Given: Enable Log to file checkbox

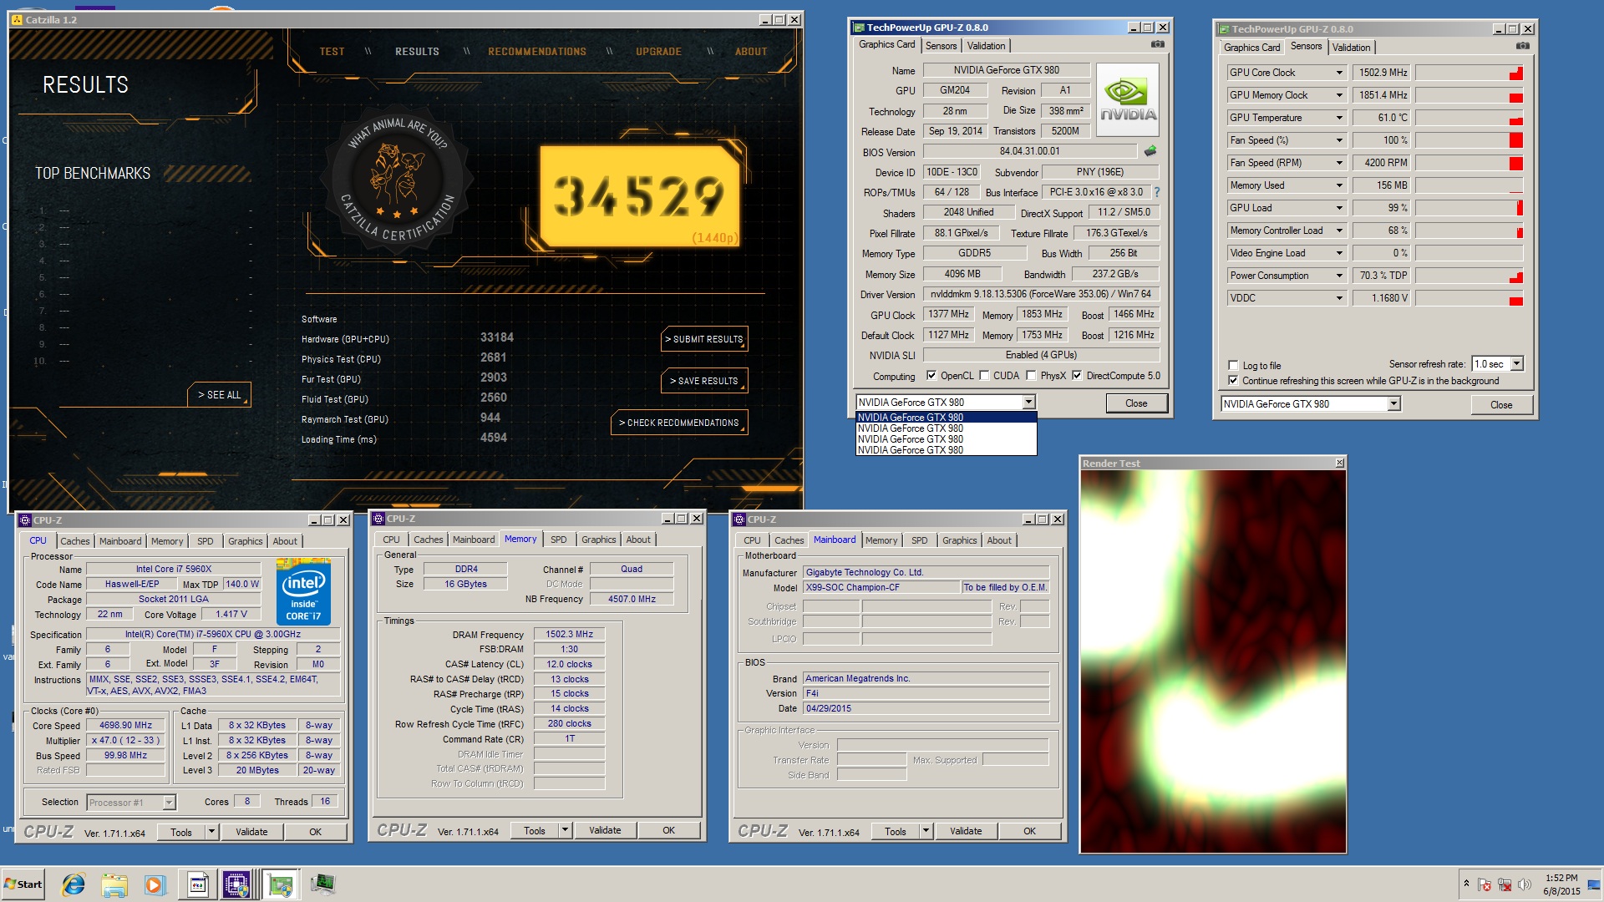Looking at the screenshot, I should coord(1233,365).
